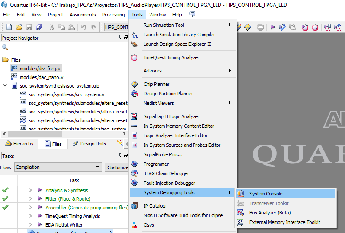Click the horizontal scrollbar right arrow in file list
This screenshot has width=345, height=233.
[x=125, y=134]
